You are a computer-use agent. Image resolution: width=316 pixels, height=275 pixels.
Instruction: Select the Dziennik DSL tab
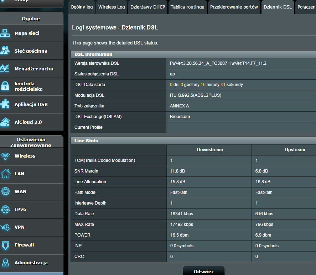278,7
